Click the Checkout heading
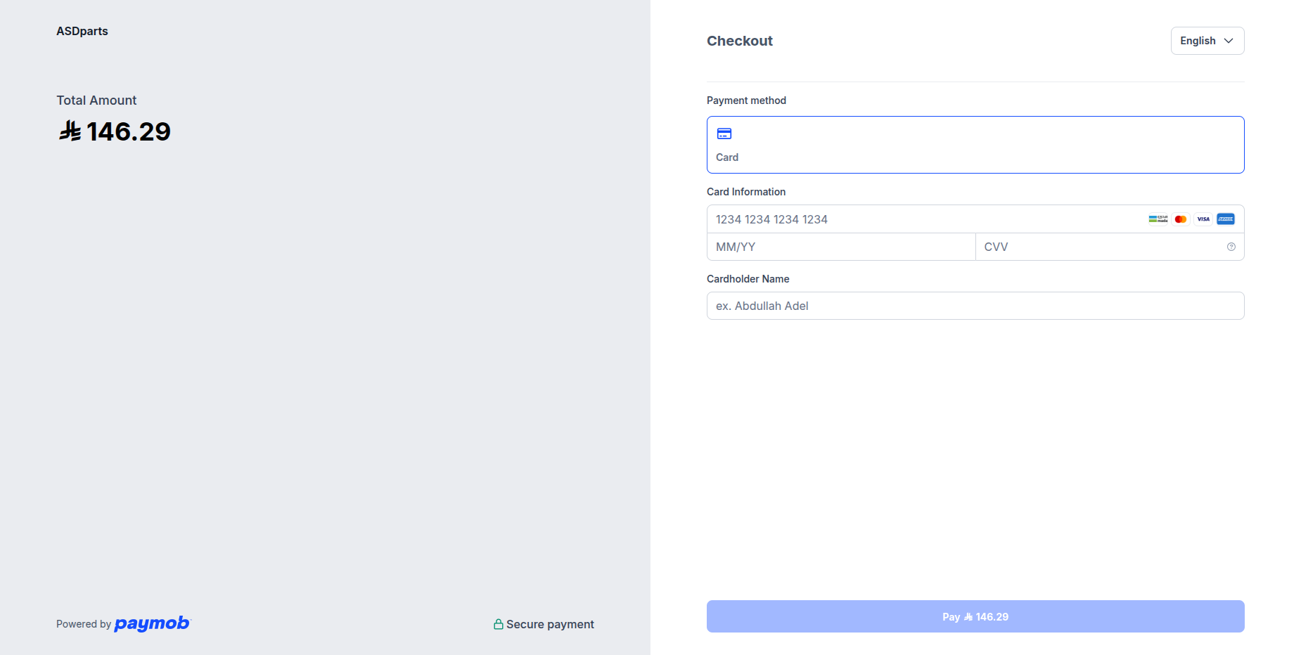 [739, 41]
